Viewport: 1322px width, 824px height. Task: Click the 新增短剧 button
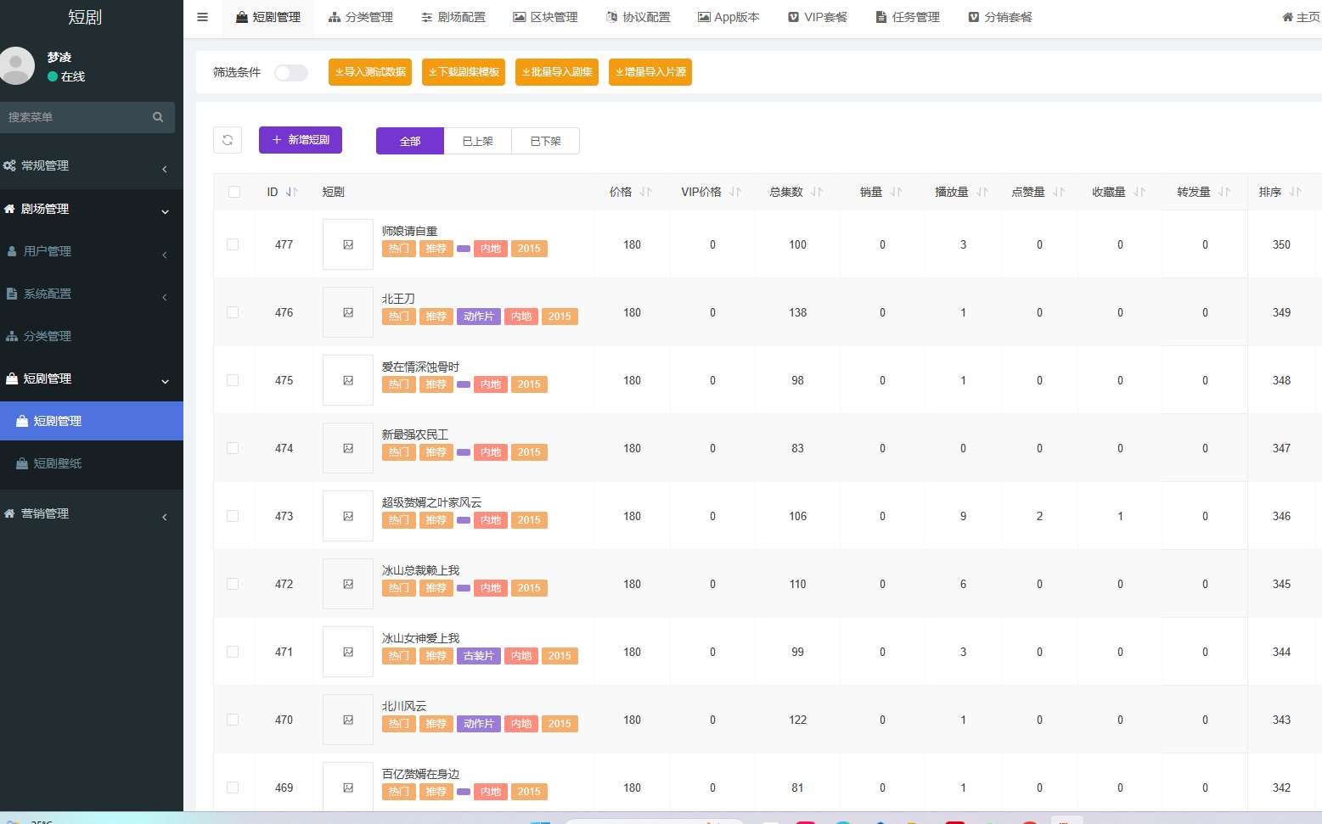(301, 140)
